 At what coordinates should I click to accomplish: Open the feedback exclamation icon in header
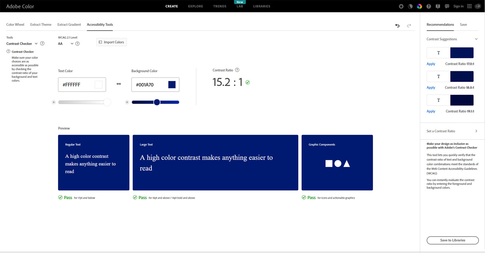(438, 6)
